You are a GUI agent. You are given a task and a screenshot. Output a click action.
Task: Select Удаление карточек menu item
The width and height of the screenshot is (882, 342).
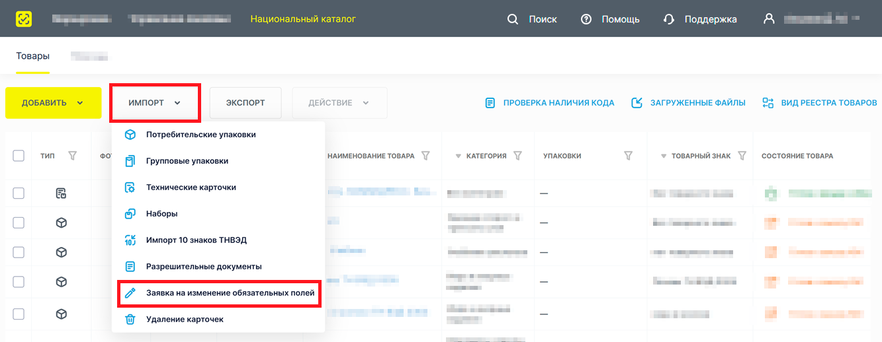(x=218, y=320)
